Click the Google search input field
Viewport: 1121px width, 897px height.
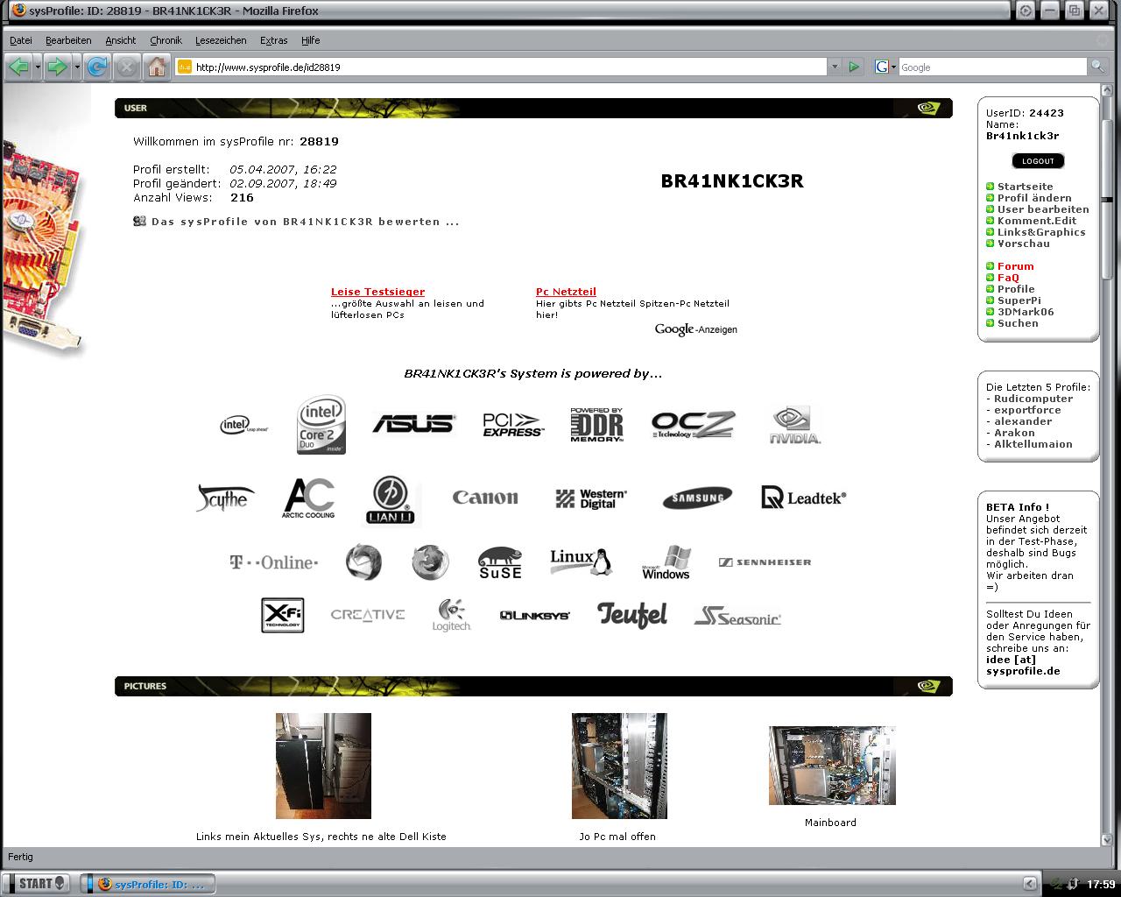pos(993,67)
